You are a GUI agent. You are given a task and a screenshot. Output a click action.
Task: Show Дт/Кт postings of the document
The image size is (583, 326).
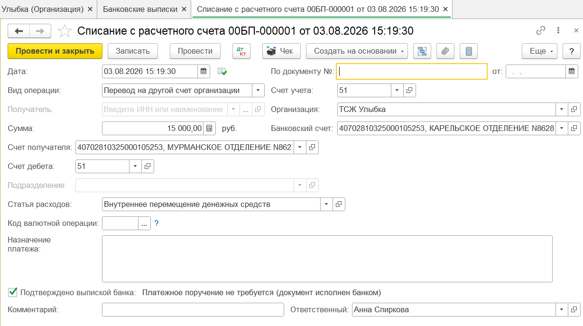click(x=241, y=51)
